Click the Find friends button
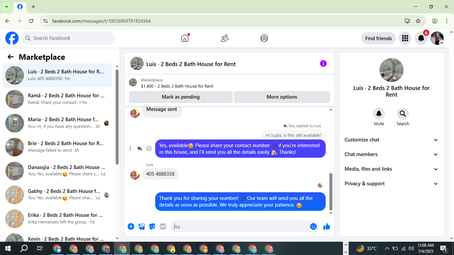This screenshot has height=255, width=454. [379, 38]
